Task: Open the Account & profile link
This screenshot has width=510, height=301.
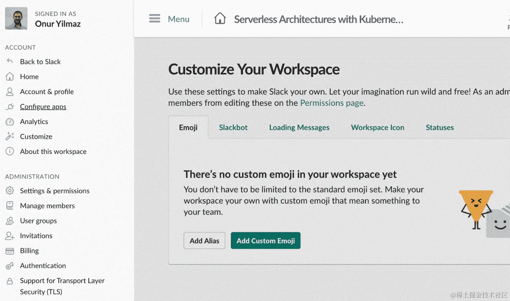Action: (x=47, y=92)
